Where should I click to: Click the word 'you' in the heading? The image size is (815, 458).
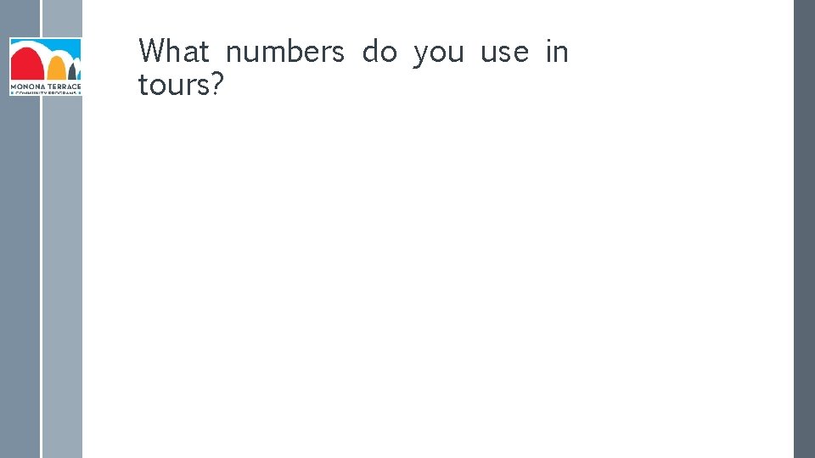[x=438, y=53]
